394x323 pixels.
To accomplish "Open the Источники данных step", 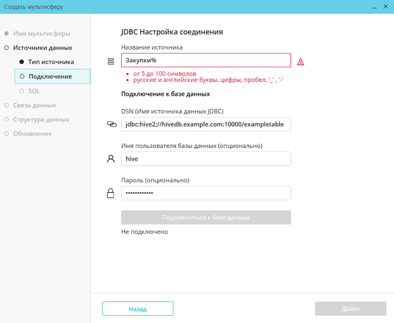I will 42,47.
